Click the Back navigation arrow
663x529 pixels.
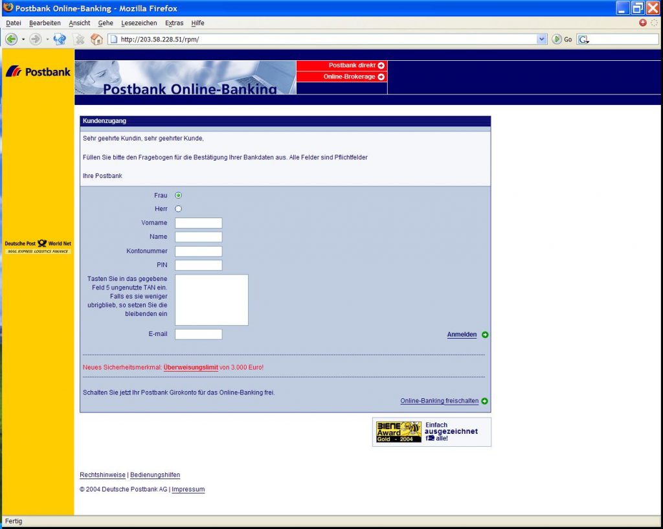[12, 39]
